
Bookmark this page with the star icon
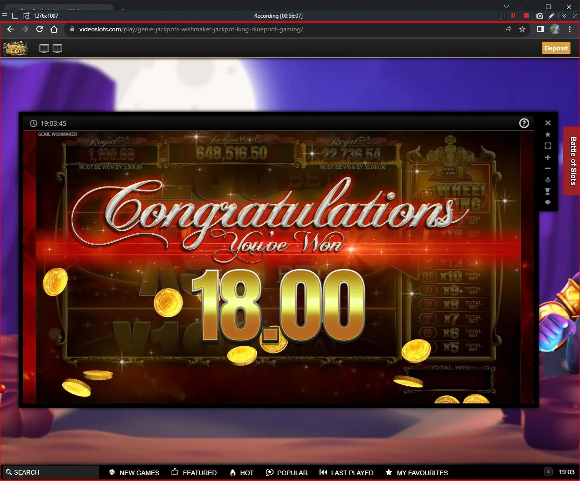click(522, 29)
